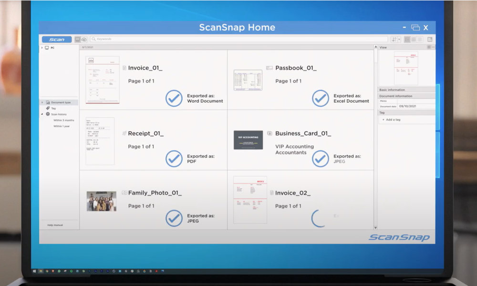Click the card type icon beside Business_Card_01_

270,133
